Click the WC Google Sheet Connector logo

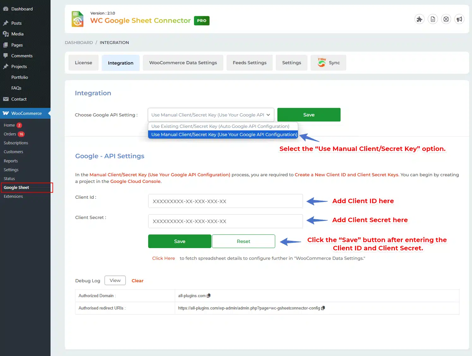click(77, 19)
